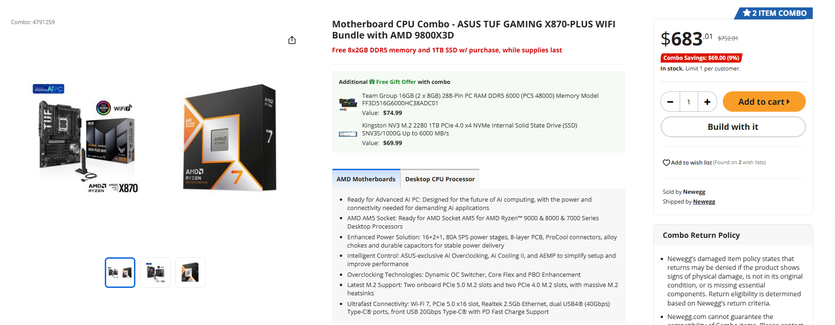
Task: Open the 2 wish lists link
Action: click(749, 162)
